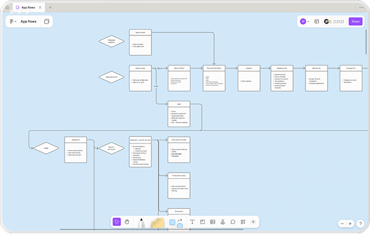Activate the Hand pan tool
This screenshot has height=234, width=370.
point(127,222)
